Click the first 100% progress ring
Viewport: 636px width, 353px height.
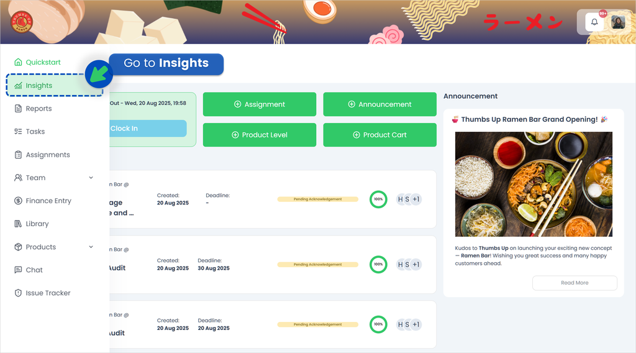pos(378,199)
